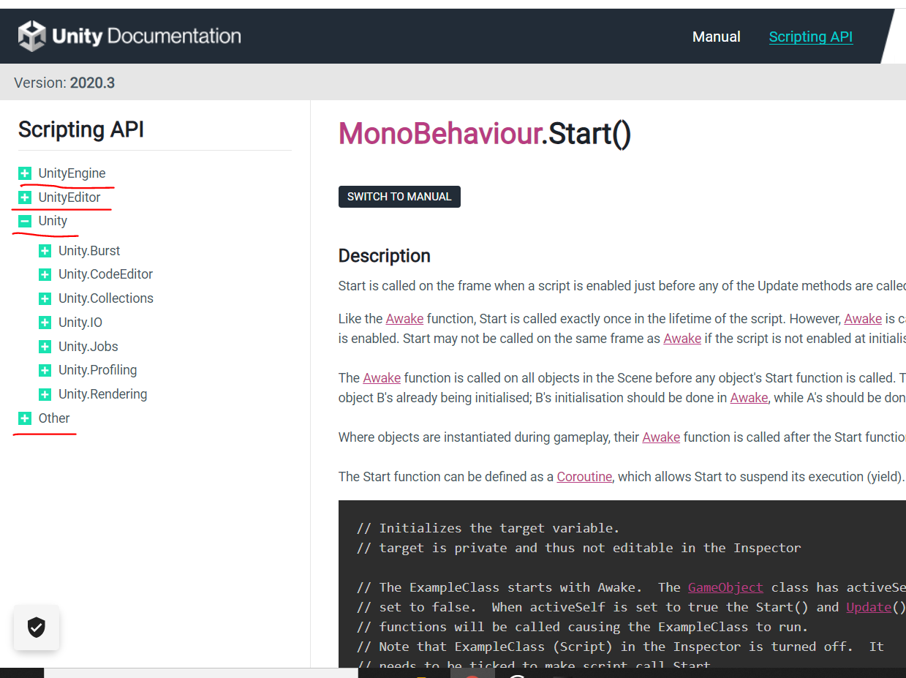The width and height of the screenshot is (906, 678).
Task: Switch to the Scripting API tab
Action: click(810, 37)
